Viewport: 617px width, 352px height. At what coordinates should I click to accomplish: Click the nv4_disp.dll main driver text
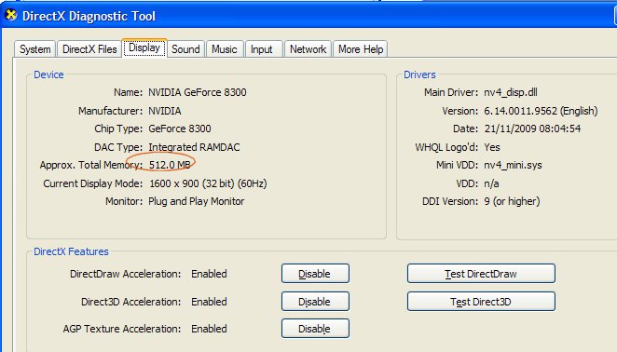511,92
